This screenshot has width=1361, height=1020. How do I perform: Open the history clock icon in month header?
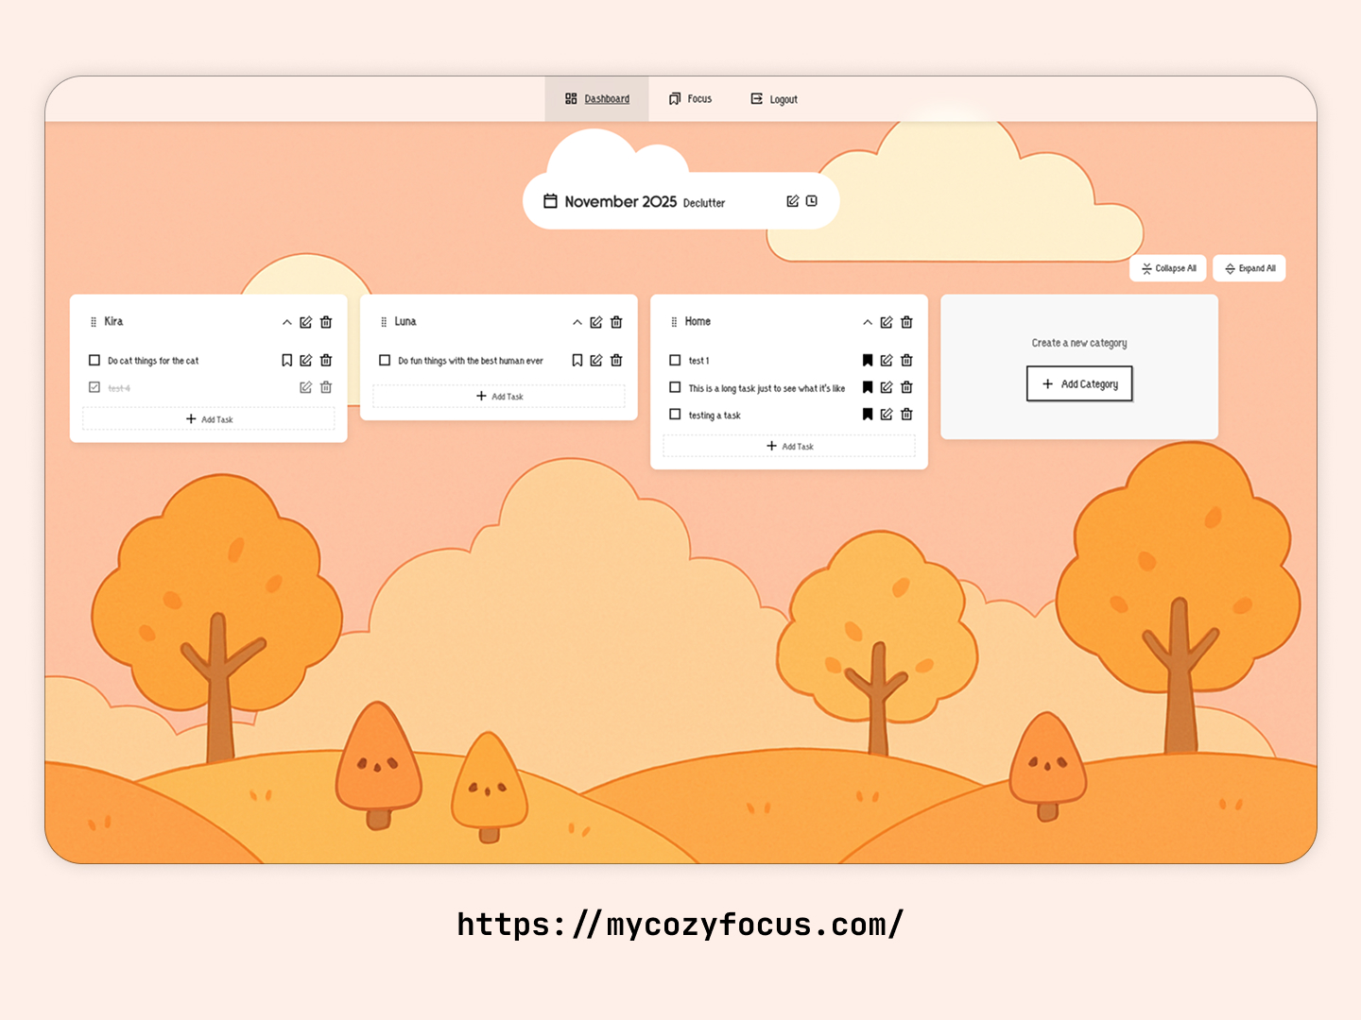[811, 200]
